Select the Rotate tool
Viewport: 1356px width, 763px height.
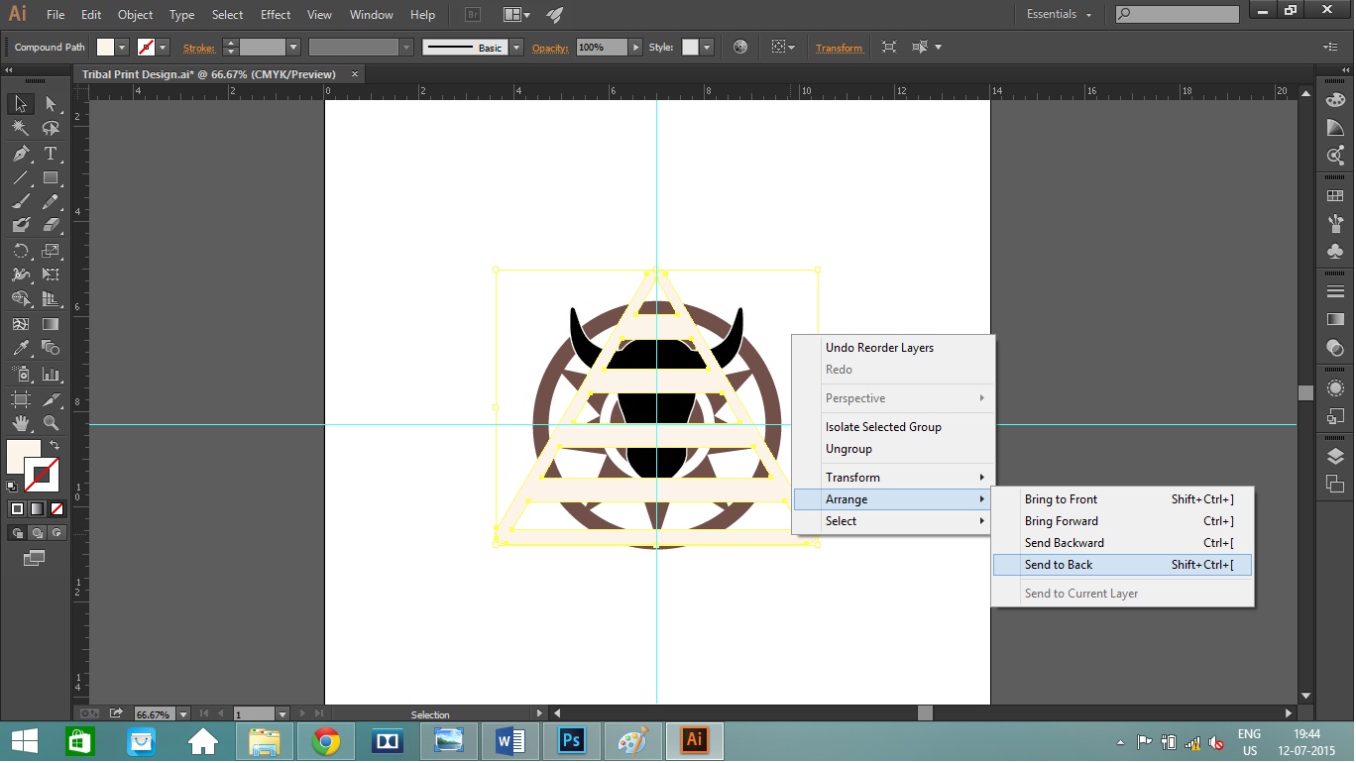[x=21, y=251]
